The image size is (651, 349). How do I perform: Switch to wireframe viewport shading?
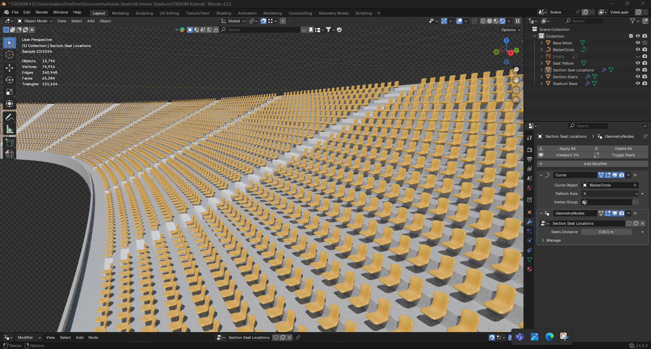pyautogui.click(x=483, y=21)
